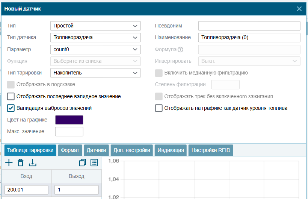Click chart axis label 1,06
The height and width of the screenshot is (199, 308).
114,161
